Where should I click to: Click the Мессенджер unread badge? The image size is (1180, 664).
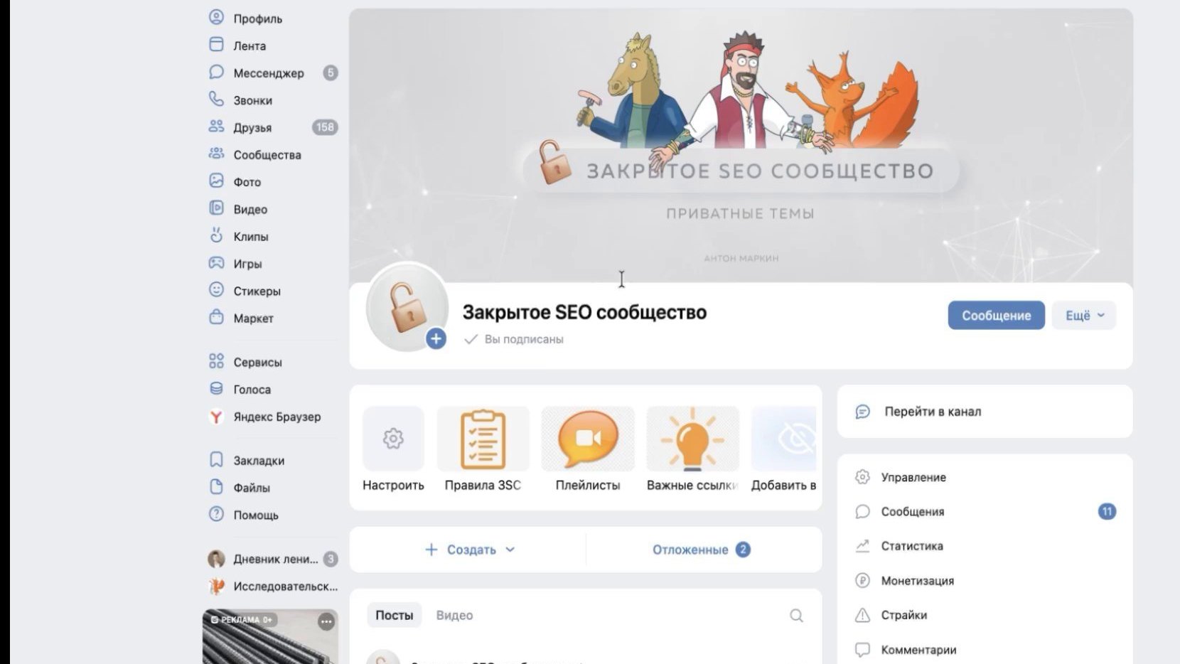pyautogui.click(x=330, y=73)
